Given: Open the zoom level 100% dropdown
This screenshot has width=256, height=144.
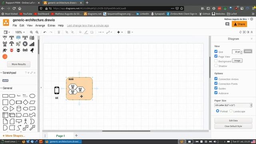Looking at the screenshot, I should [20, 32].
